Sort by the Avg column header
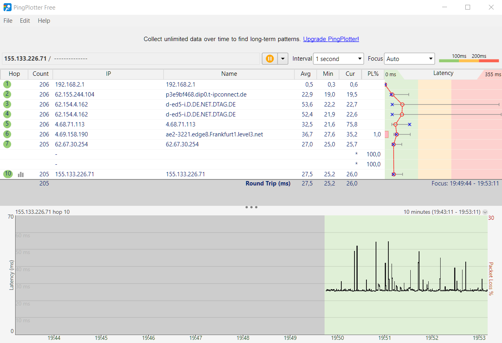This screenshot has width=502, height=343. (x=306, y=74)
